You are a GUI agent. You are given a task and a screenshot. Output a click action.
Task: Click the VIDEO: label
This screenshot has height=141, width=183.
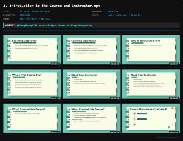(x=95, y=15)
